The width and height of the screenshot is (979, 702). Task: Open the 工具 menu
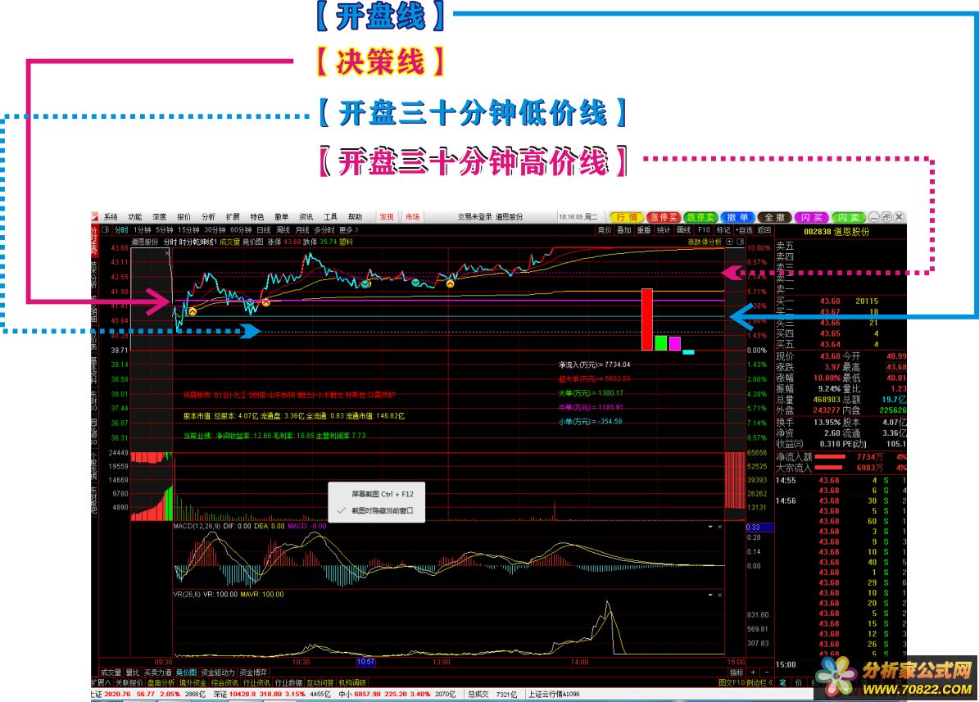pyautogui.click(x=330, y=217)
